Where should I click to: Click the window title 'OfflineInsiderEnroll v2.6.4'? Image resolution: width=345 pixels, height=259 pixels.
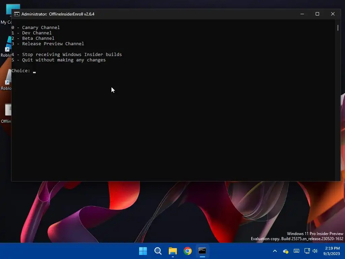[71, 14]
